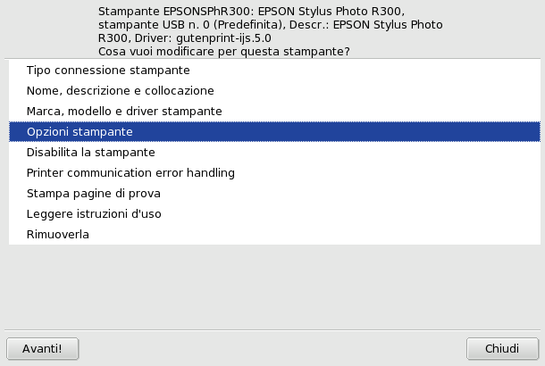Open Leggere istruzioni d'uso entry
545x366 pixels.
94,213
